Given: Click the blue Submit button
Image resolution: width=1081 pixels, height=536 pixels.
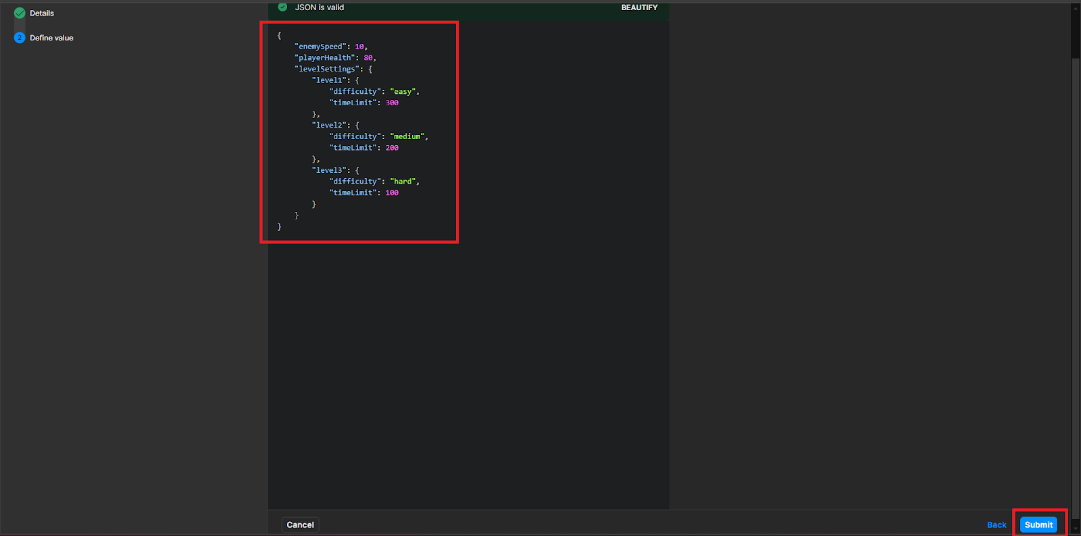Looking at the screenshot, I should [1038, 525].
